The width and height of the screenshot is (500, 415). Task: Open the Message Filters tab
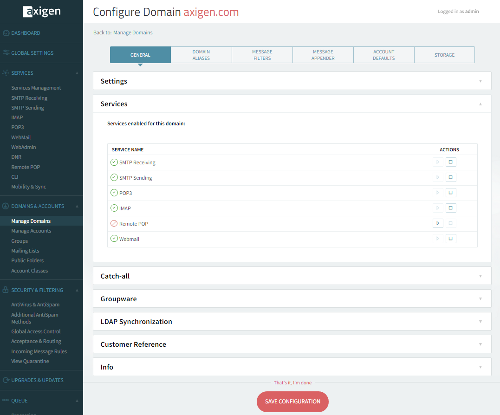[x=262, y=55]
